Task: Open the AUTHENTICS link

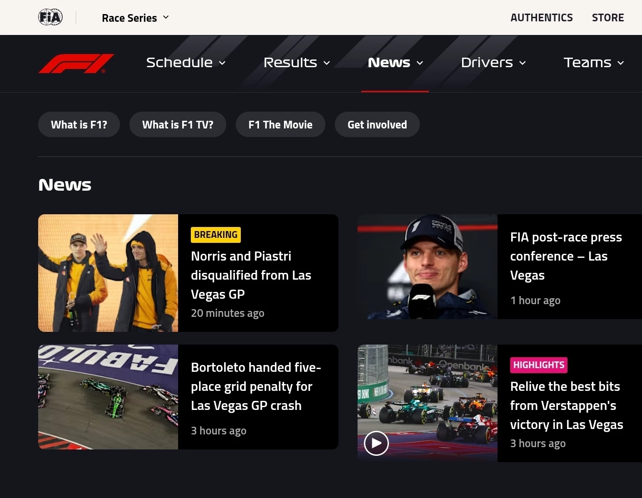Action: coord(542,18)
